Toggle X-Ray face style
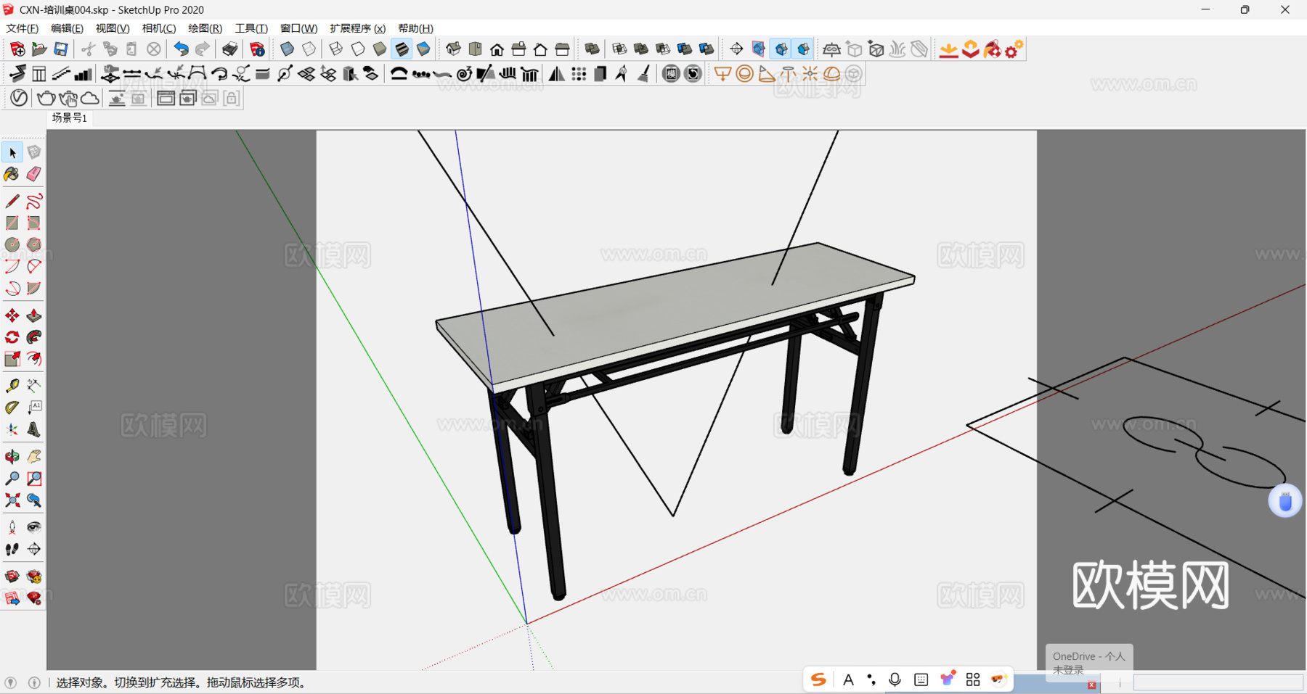1307x694 pixels. (x=288, y=49)
